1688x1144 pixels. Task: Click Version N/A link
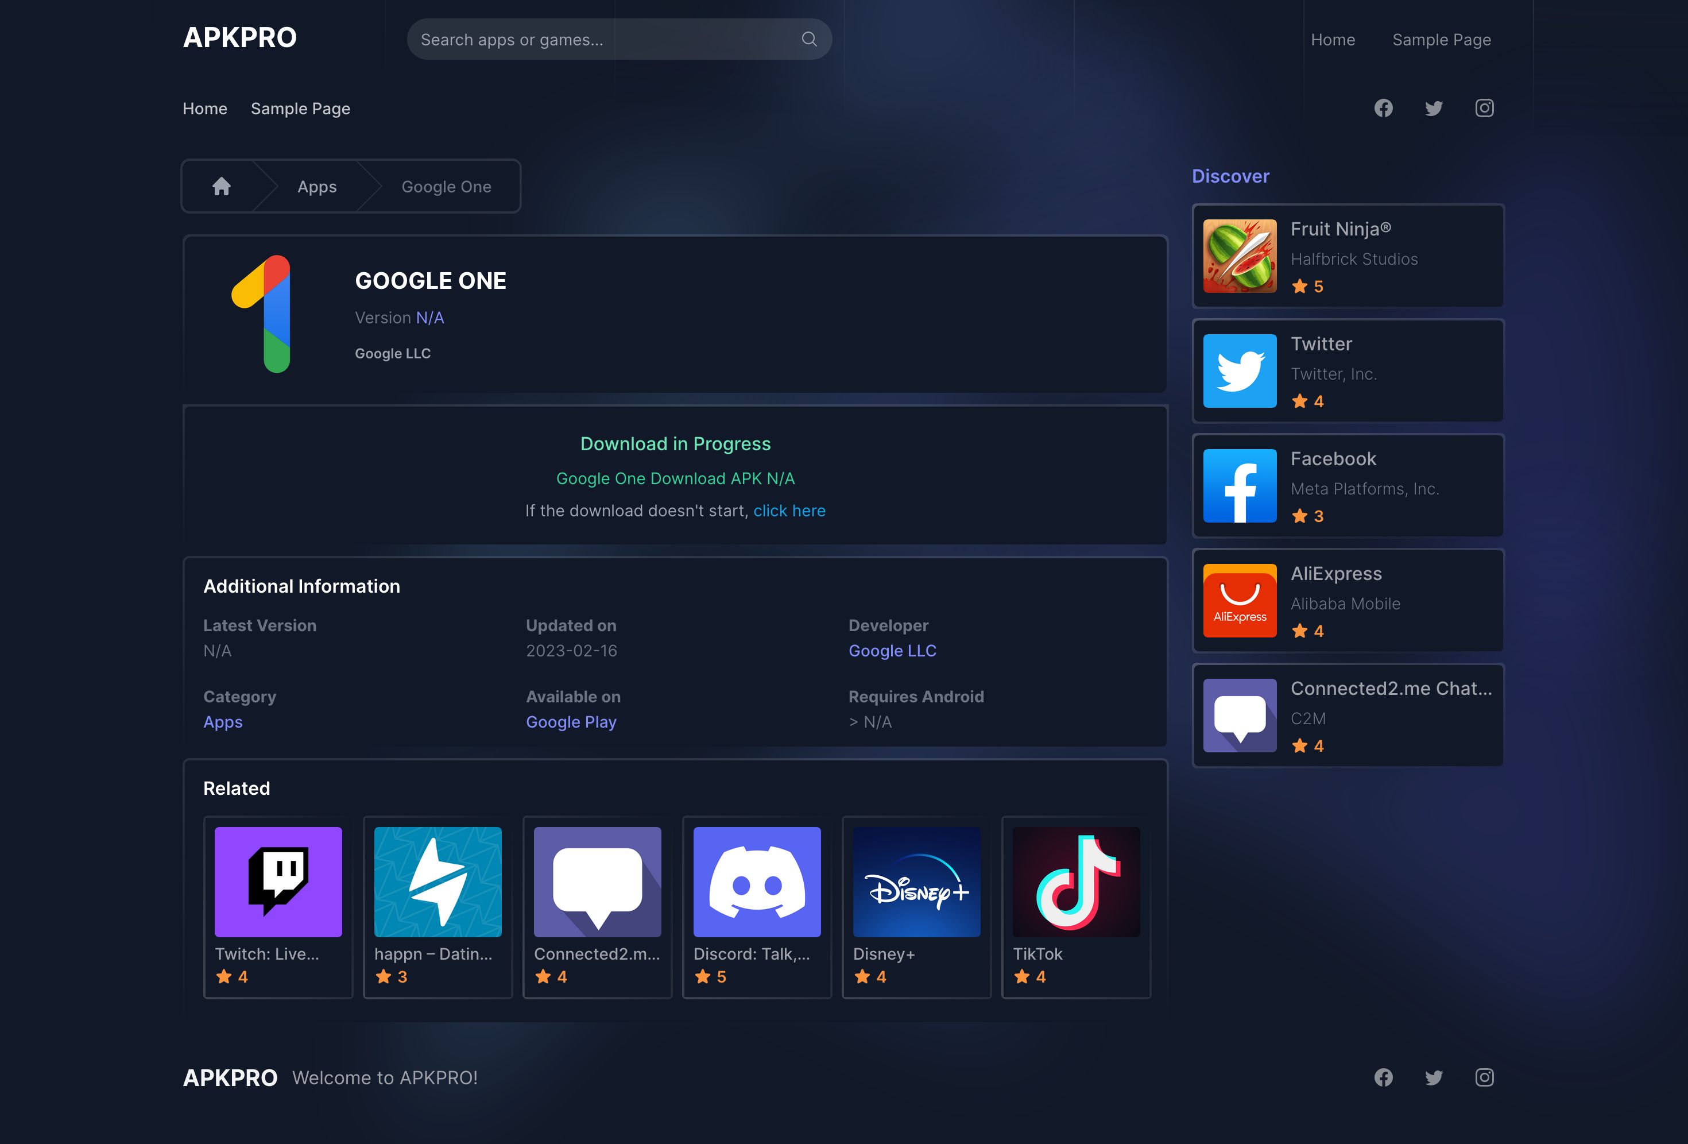tap(430, 318)
